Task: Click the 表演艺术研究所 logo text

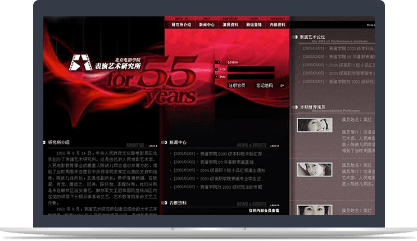Action: [118, 66]
